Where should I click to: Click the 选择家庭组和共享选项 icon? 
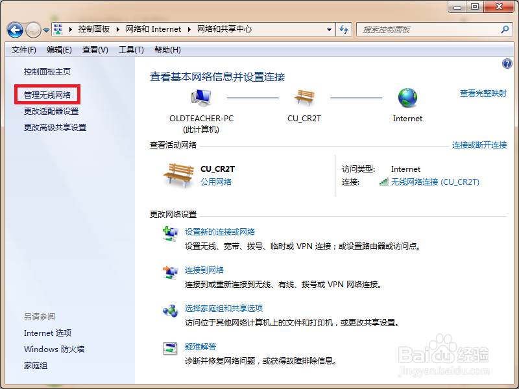170,310
